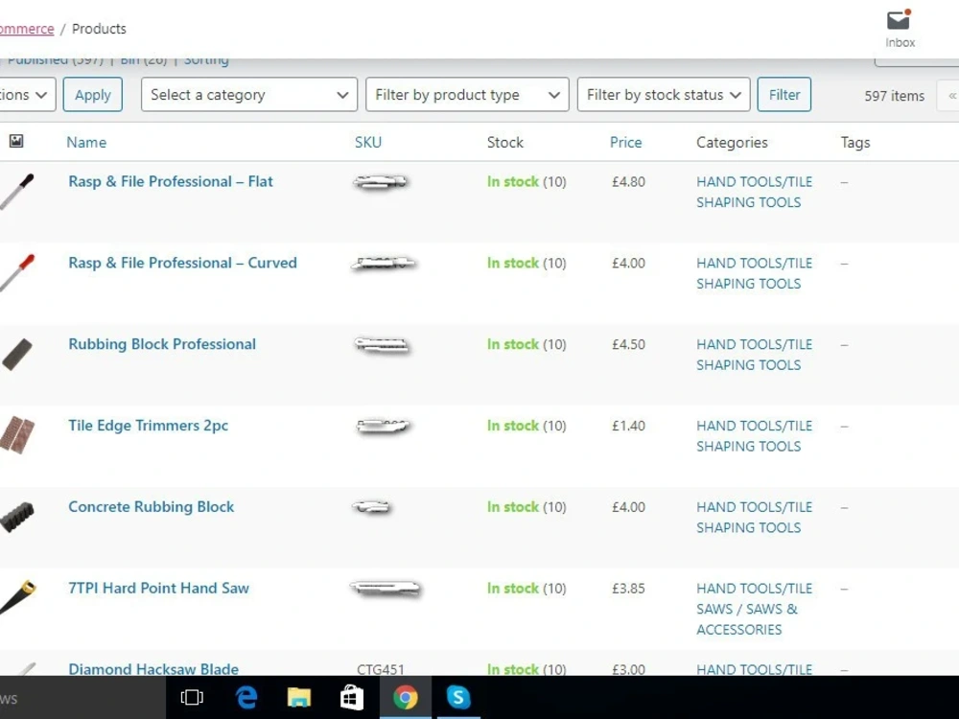Screen dimensions: 959x719
Task: Click the Apply button
Action: click(x=93, y=95)
